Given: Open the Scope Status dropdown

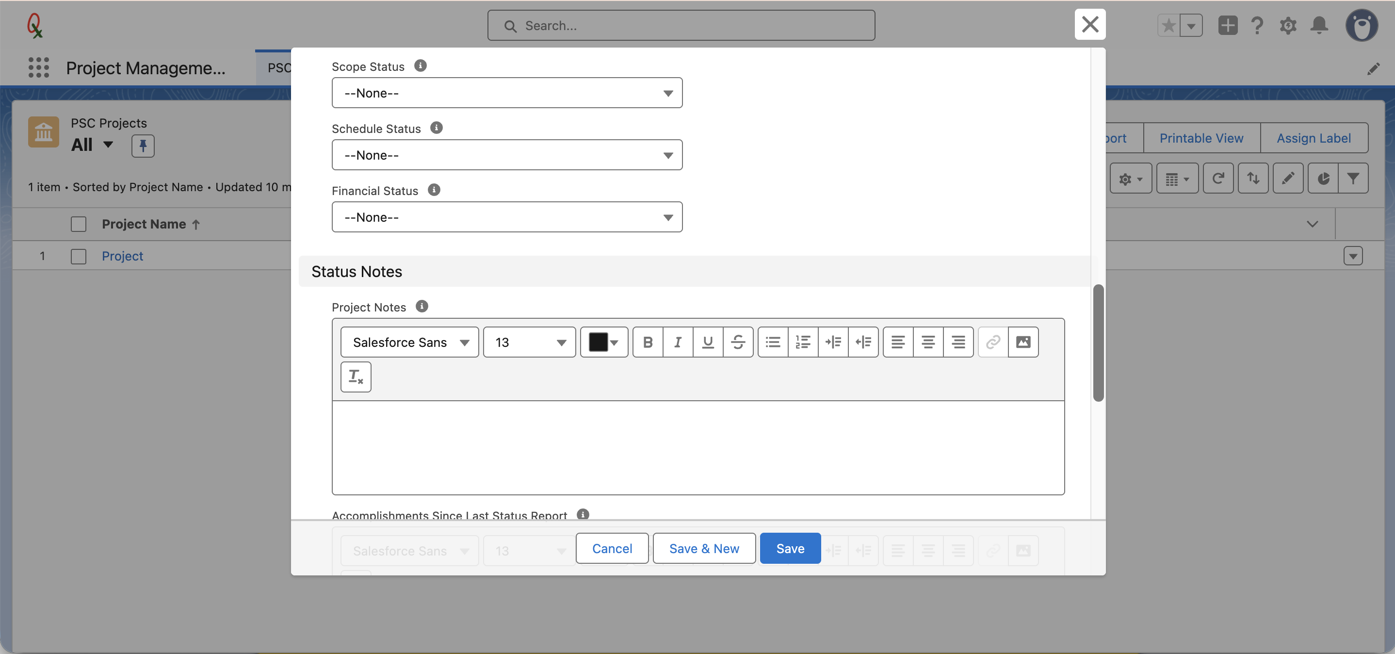Looking at the screenshot, I should (x=507, y=93).
